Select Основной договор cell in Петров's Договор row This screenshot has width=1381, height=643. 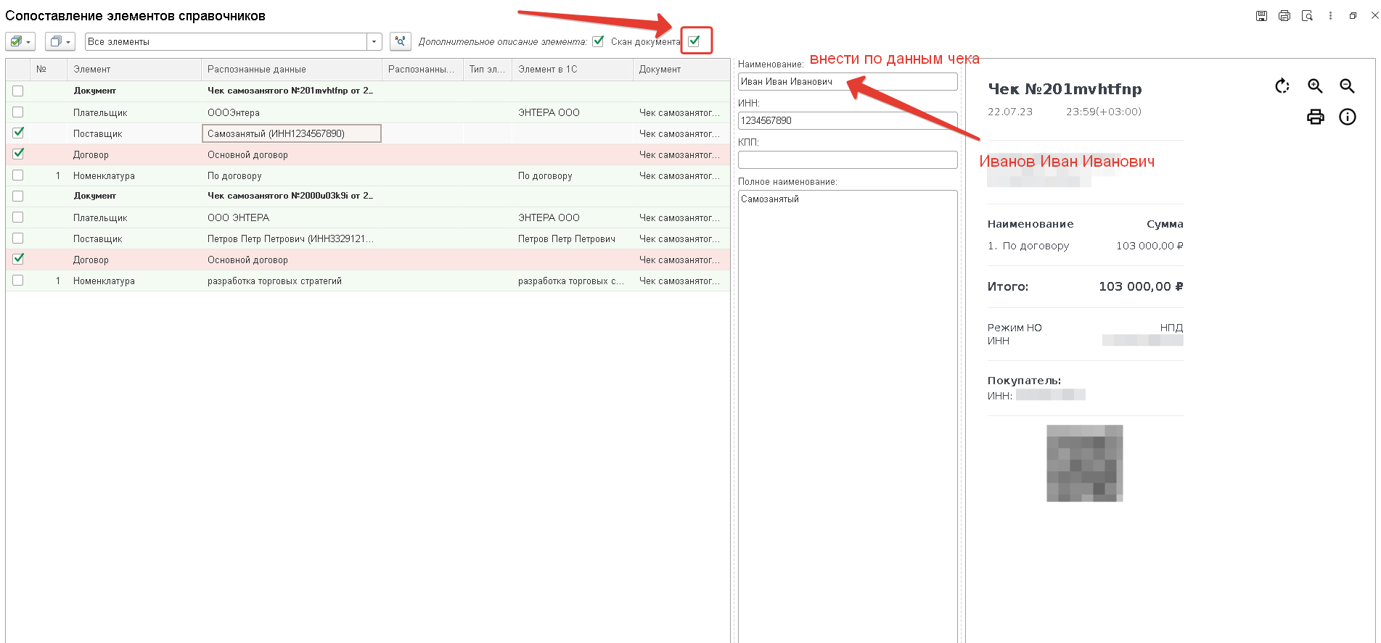[x=292, y=260]
